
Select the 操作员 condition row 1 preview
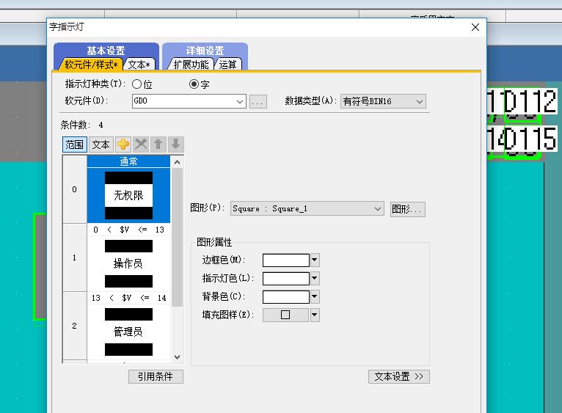[x=128, y=263]
